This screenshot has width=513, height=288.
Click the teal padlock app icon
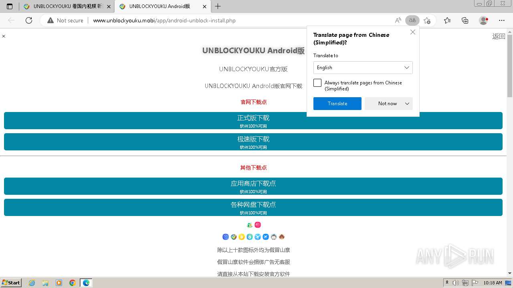pyautogui.click(x=250, y=237)
